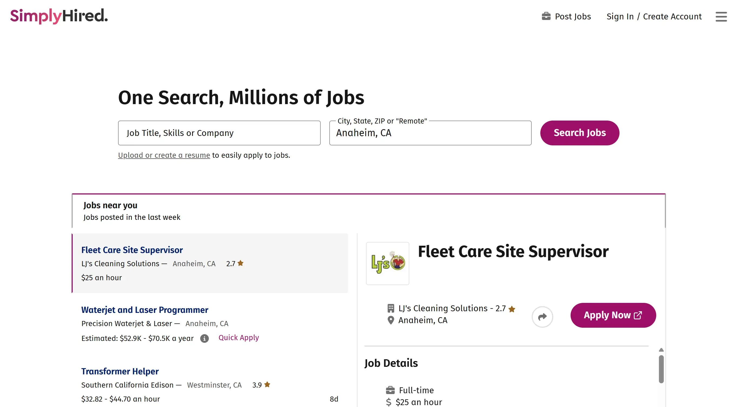Click the Job Title, Skills or Company field
The height and width of the screenshot is (407, 737).
click(x=219, y=133)
